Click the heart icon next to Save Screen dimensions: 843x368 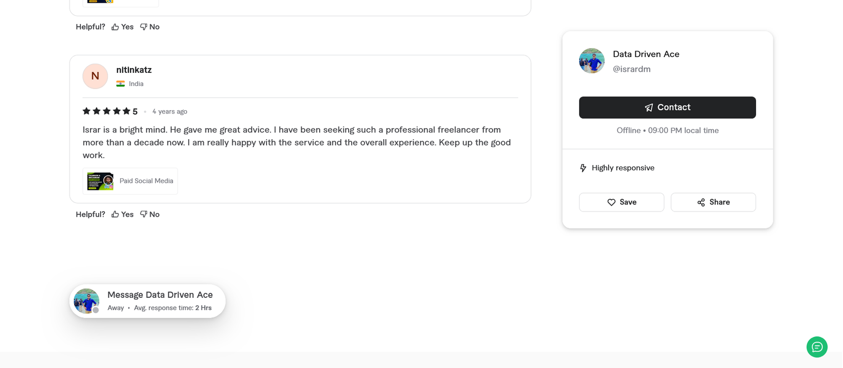click(612, 202)
